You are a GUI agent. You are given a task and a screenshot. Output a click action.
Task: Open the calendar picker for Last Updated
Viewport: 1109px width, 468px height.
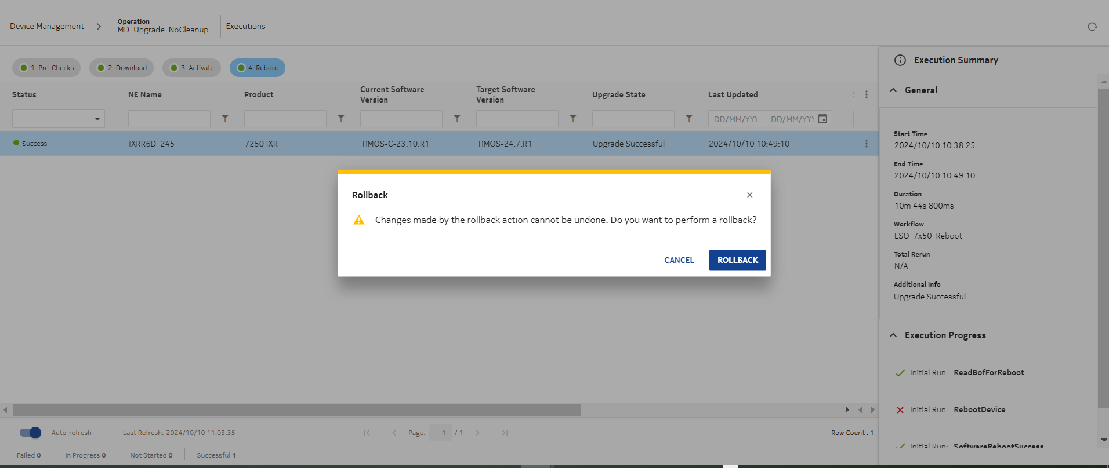[822, 119]
